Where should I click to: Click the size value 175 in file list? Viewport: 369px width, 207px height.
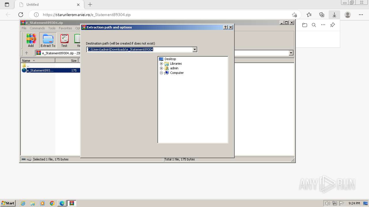point(74,70)
